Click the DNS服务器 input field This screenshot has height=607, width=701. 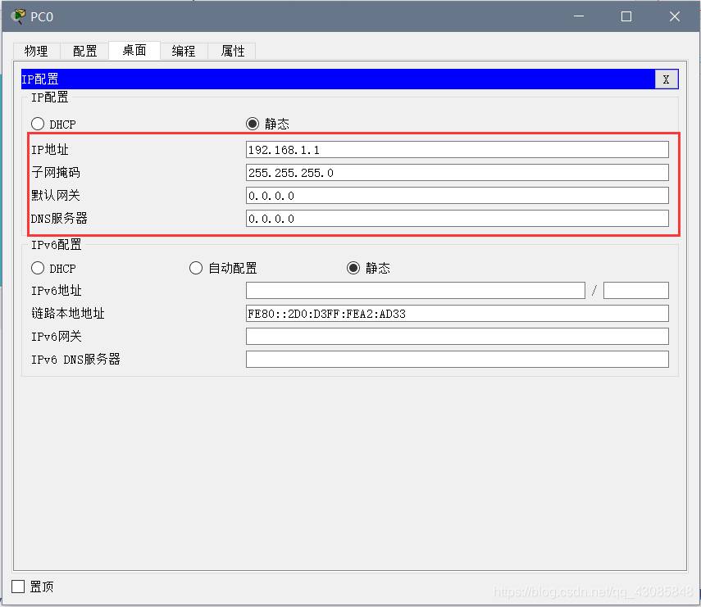(457, 219)
